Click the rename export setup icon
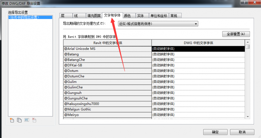This screenshot has width=261, height=138. (27, 120)
